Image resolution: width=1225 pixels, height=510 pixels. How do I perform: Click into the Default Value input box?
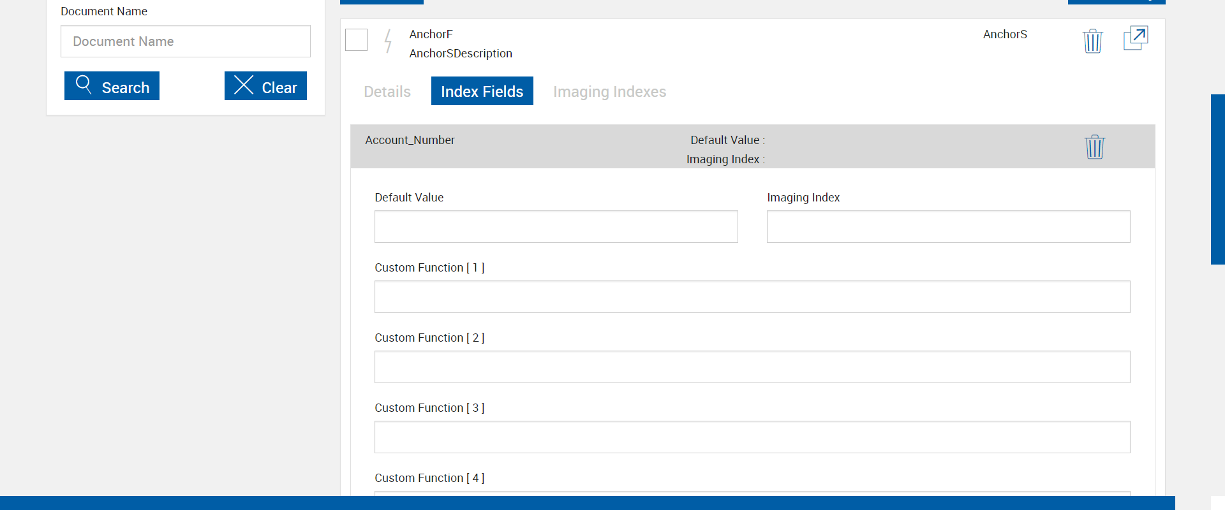(x=556, y=227)
